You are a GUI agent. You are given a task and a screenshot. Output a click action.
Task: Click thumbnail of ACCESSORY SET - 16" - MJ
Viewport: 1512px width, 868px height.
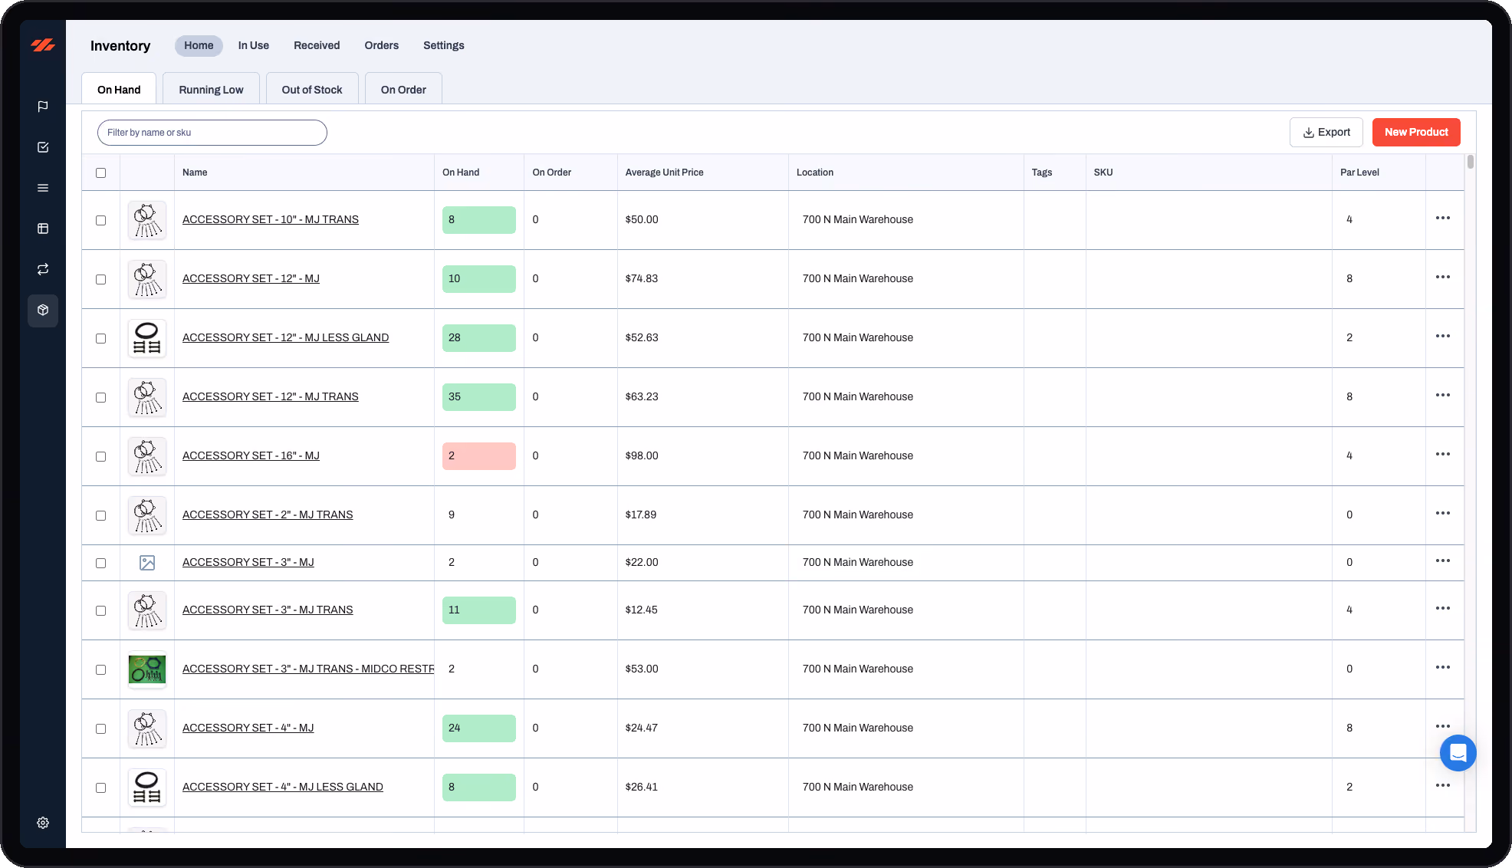pos(147,456)
